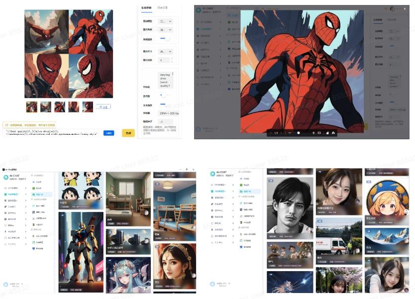Click previous-image arrow in Spider-Man viewer toolbar
The width and height of the screenshot is (415, 299).
click(x=271, y=133)
